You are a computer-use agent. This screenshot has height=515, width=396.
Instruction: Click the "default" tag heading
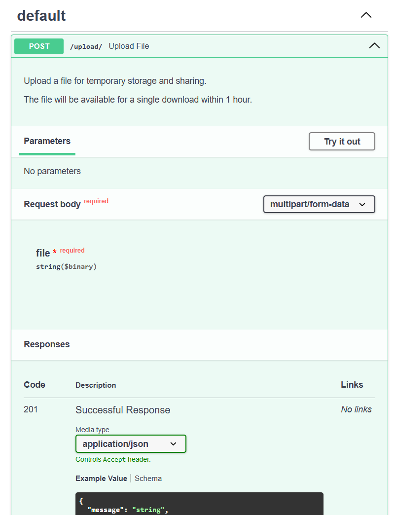41,16
